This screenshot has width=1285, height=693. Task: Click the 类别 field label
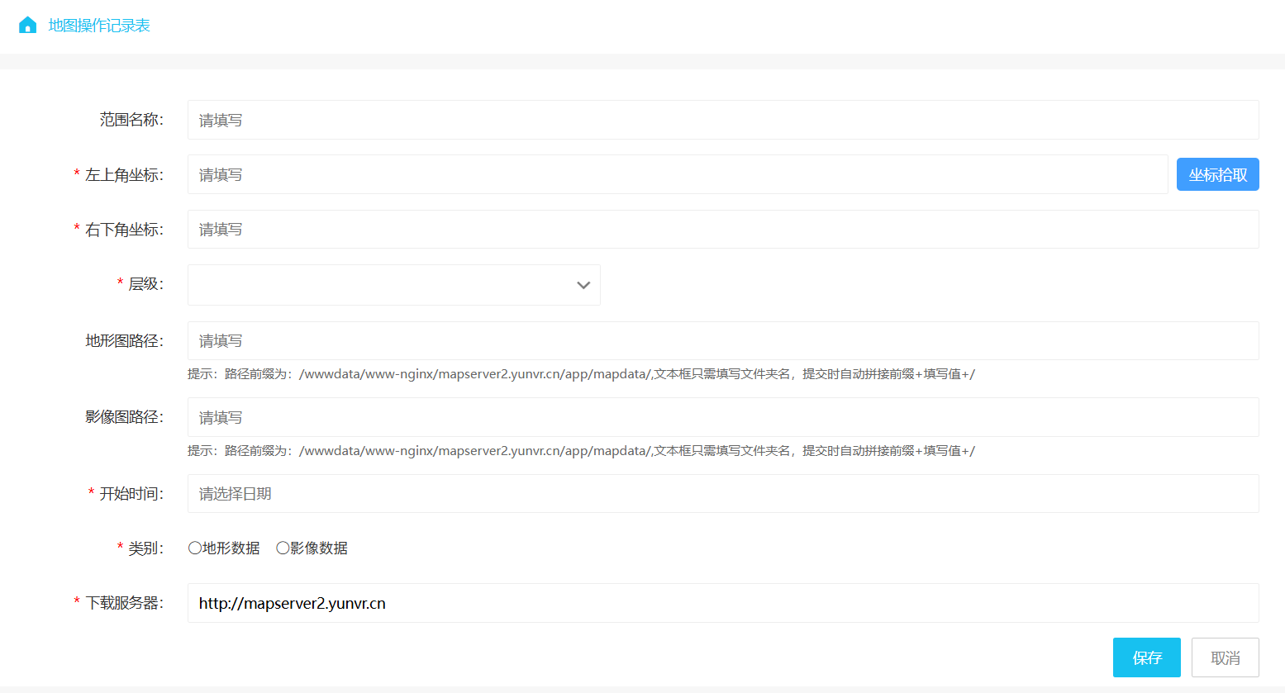[x=145, y=548]
